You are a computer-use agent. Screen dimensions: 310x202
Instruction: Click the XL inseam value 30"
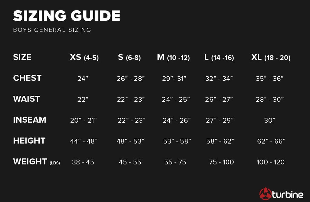click(270, 120)
